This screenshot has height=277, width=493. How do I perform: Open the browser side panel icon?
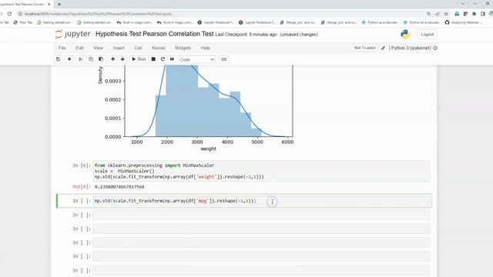(483, 14)
